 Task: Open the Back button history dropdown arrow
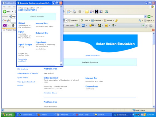coord(12,11)
